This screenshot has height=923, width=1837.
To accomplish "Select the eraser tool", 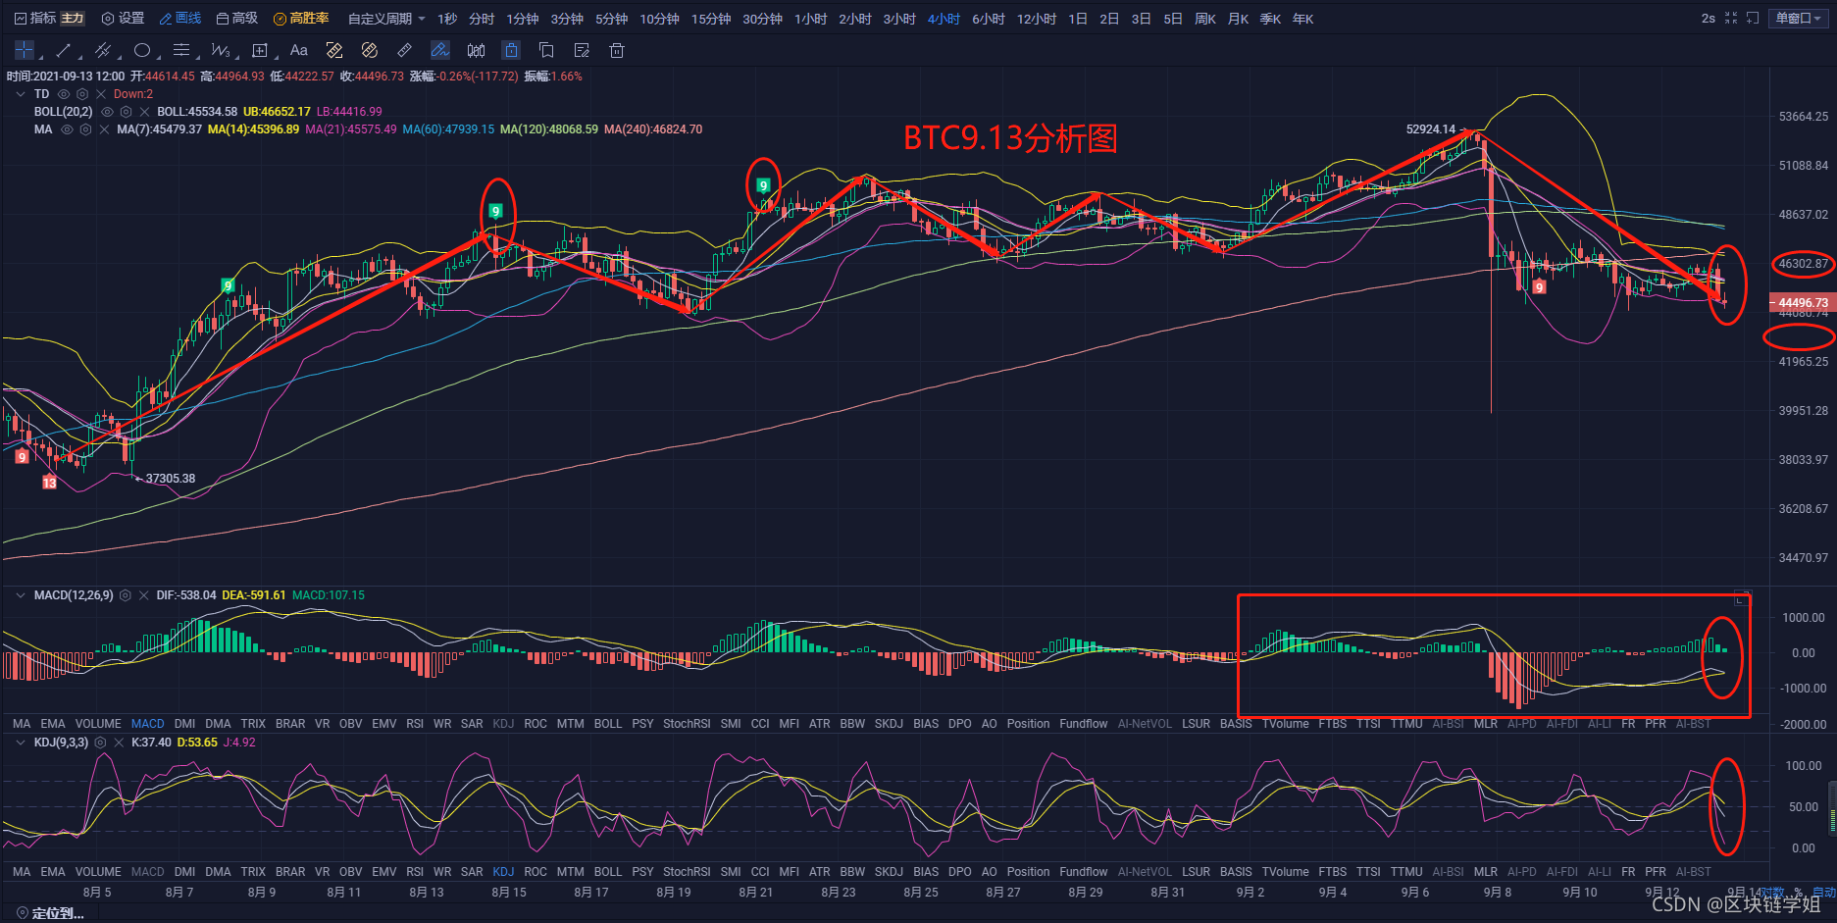I will 405,50.
